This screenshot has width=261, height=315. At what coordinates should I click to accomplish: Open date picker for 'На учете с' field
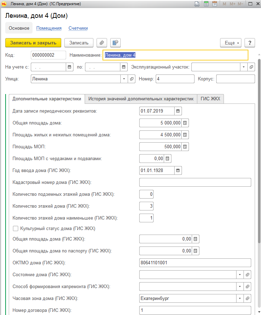coord(69,67)
